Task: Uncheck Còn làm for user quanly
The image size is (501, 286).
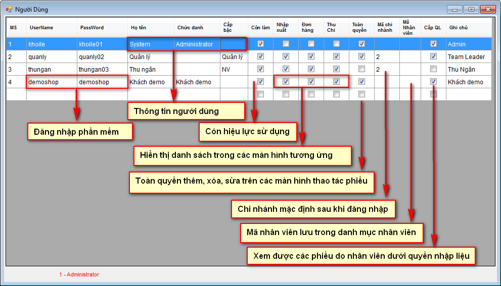Action: [x=260, y=56]
